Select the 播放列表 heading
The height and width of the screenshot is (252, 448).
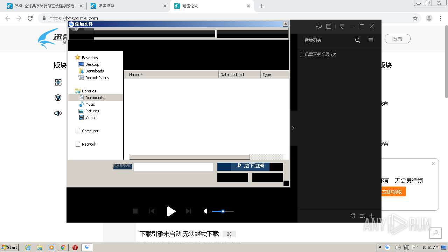point(313,41)
